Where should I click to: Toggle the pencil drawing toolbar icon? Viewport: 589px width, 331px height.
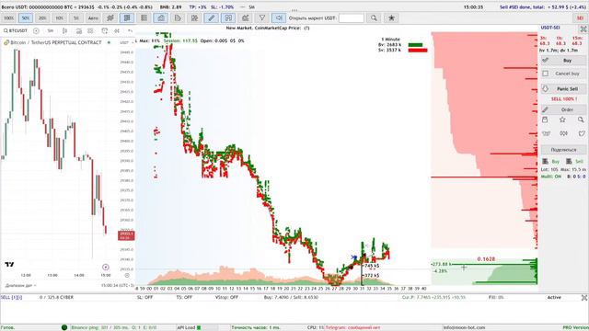pos(212,18)
